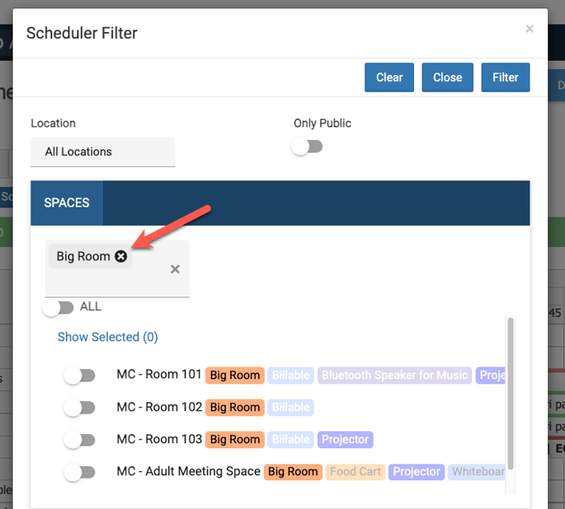Apply filters with the Filter button
The width and height of the screenshot is (565, 509).
point(505,78)
